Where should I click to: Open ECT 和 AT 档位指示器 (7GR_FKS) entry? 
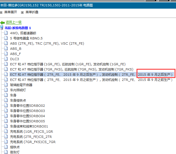72,69
